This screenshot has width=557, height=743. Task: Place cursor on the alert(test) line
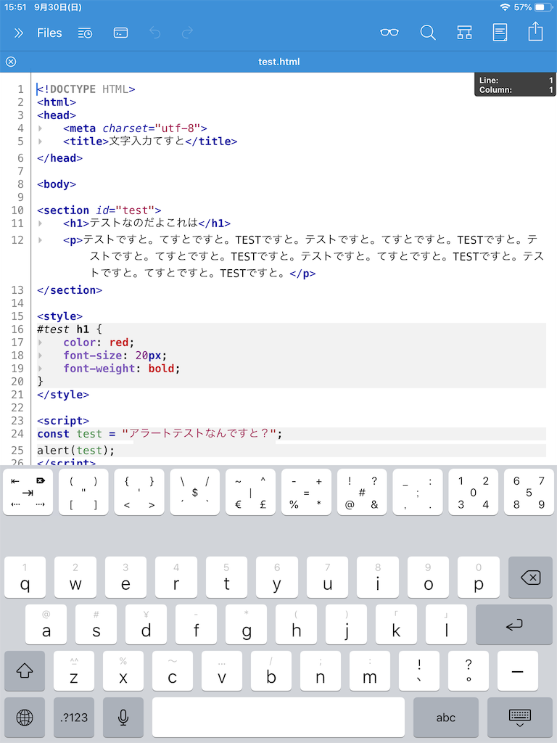[x=75, y=450]
